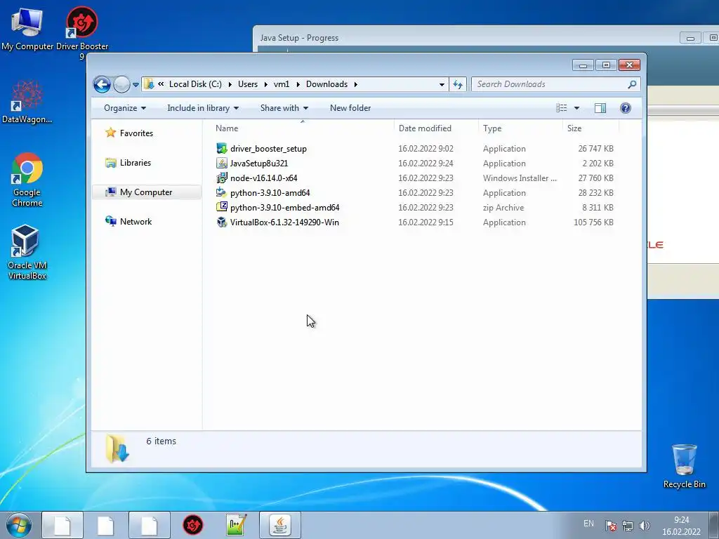
Task: Click the 105 756 KB size cell
Action: pos(593,222)
